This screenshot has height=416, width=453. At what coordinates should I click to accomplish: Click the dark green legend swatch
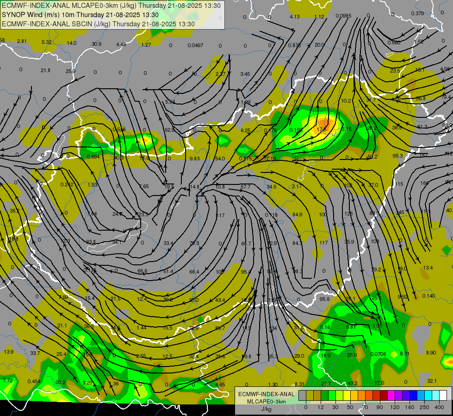pos(324,395)
